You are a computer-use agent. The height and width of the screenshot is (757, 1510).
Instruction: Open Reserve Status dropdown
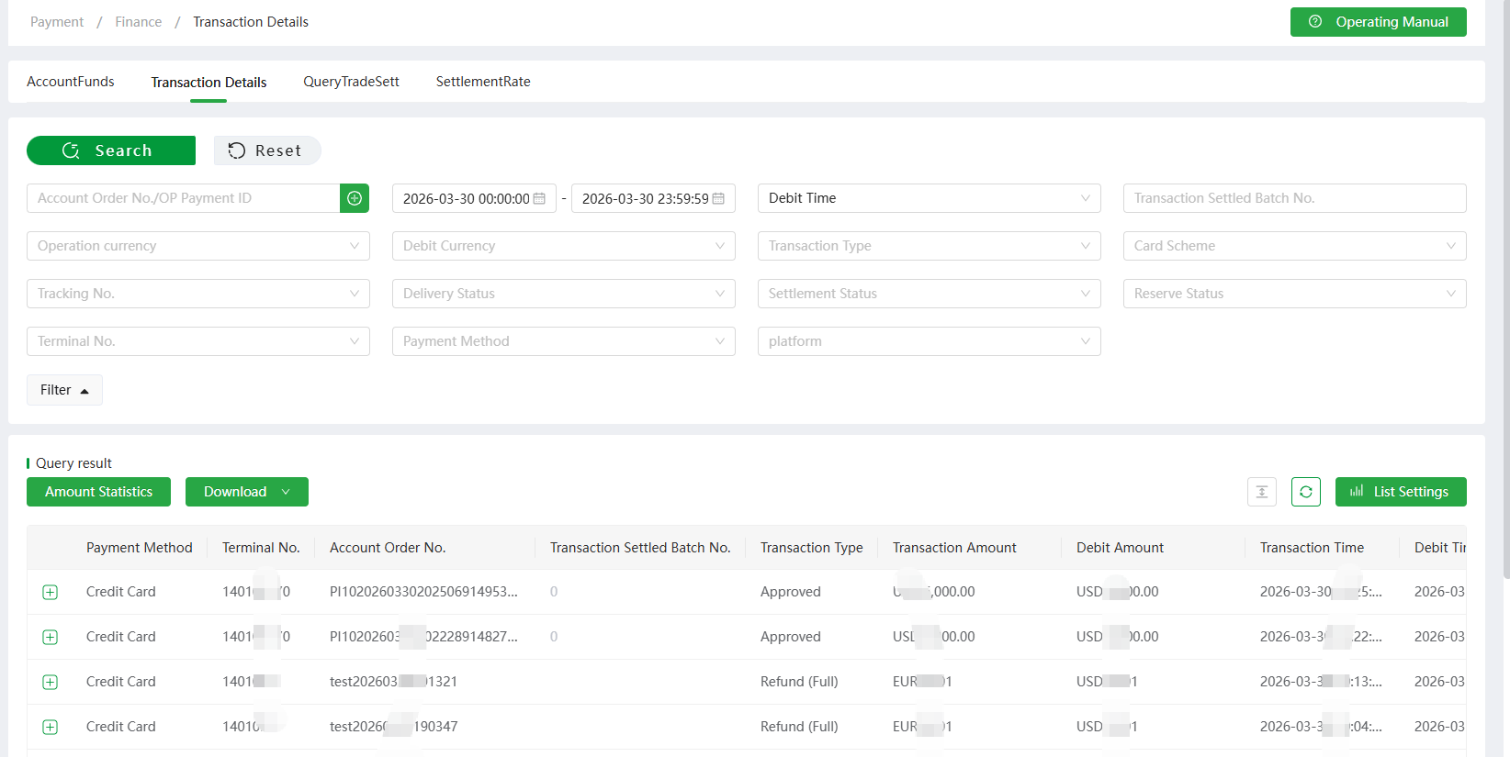(1295, 294)
